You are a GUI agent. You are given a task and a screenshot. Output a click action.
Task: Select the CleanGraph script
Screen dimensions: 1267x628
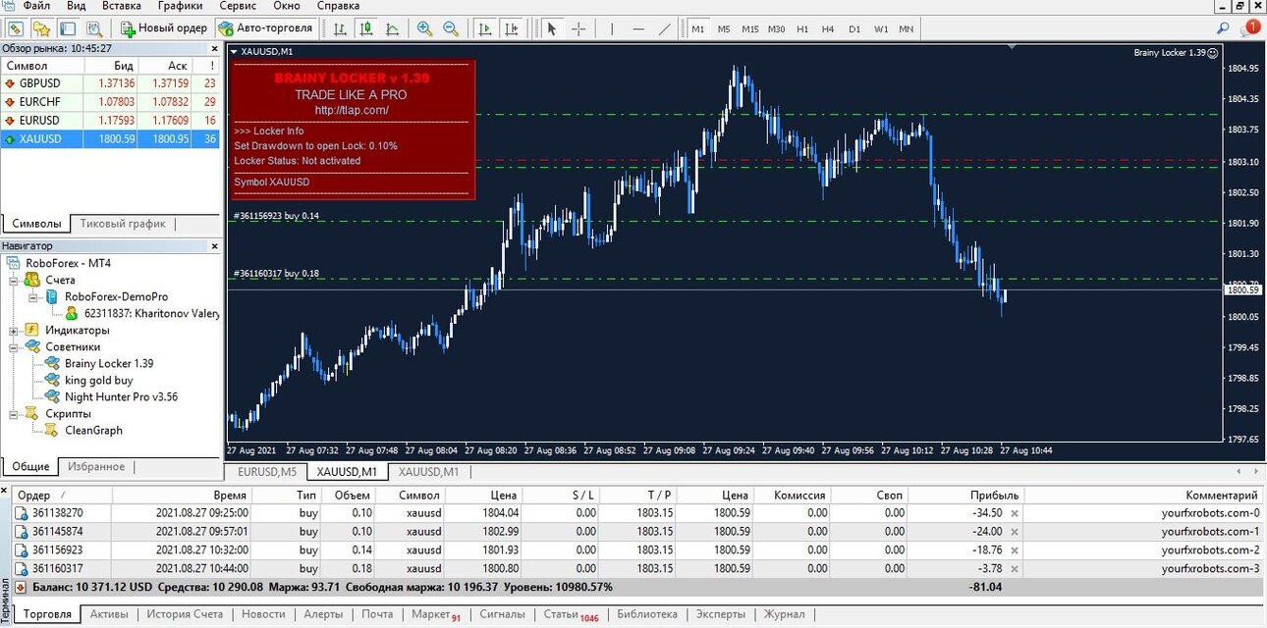click(x=93, y=430)
